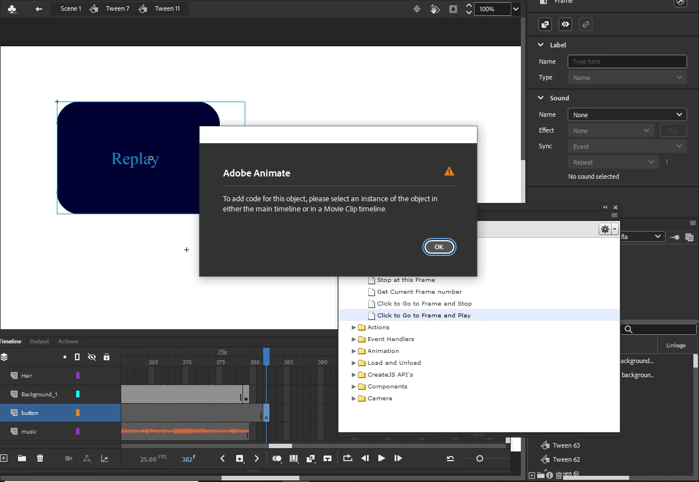Viewport: 699px width, 482px height.
Task: Click Edit Multiple Frames icon
Action: point(293,458)
